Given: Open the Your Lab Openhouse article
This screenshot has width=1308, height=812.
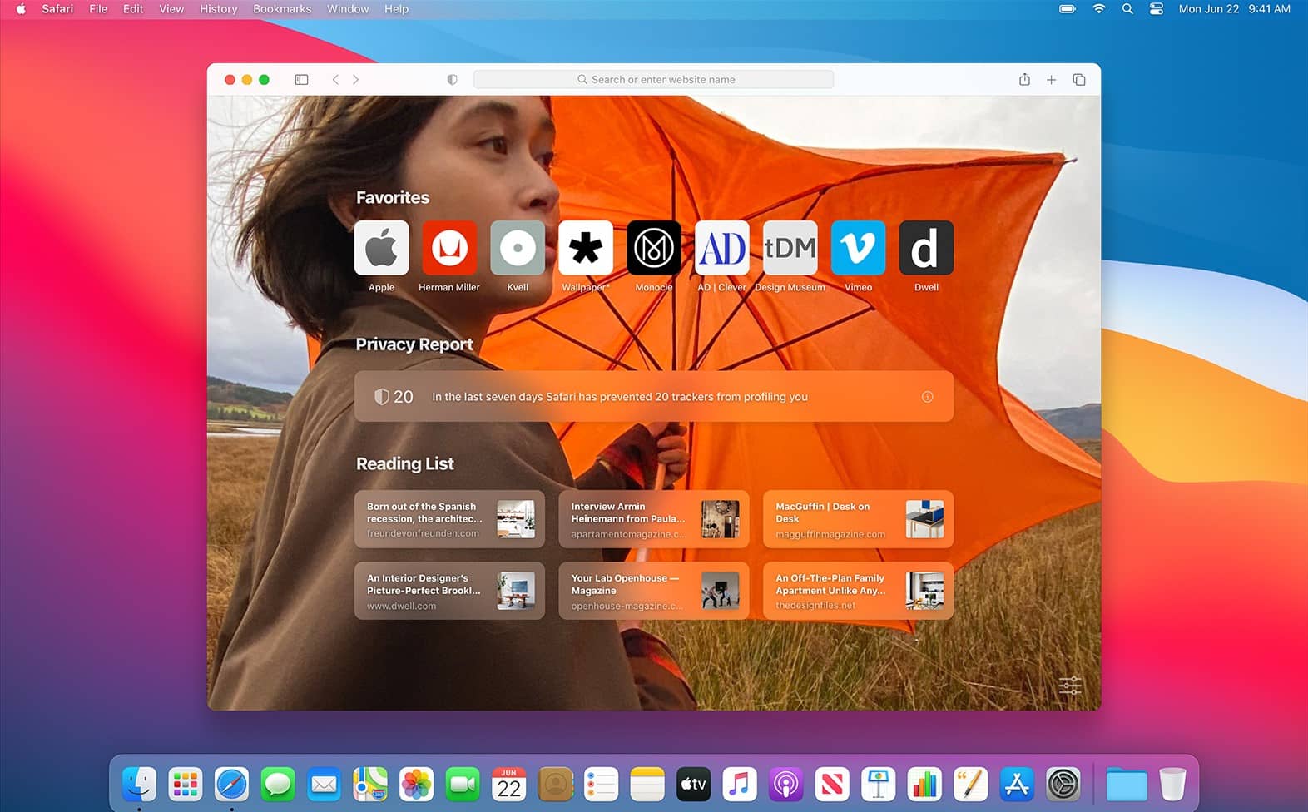Looking at the screenshot, I should coord(653,591).
